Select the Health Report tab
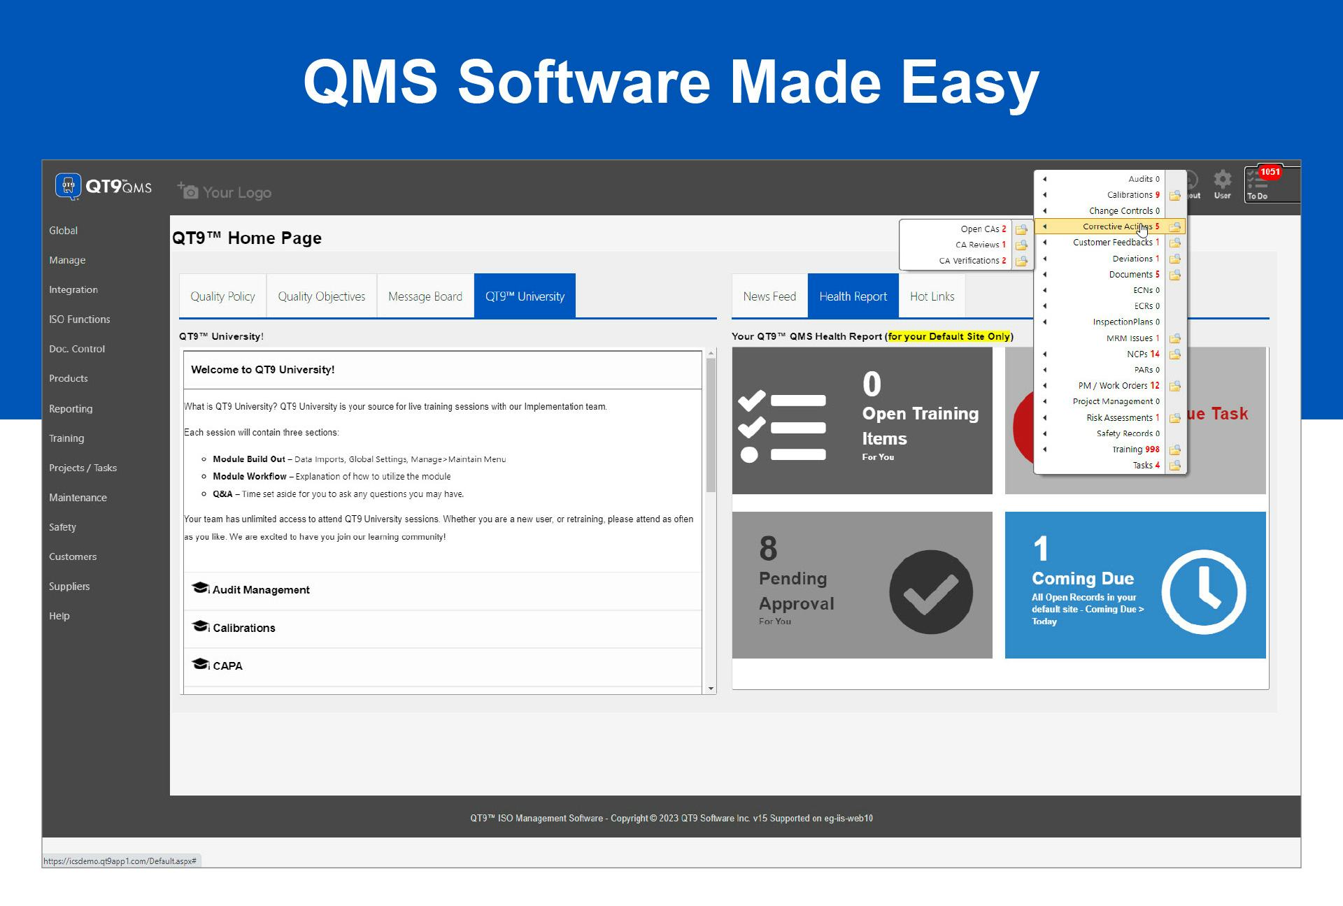1343x906 pixels. click(853, 296)
